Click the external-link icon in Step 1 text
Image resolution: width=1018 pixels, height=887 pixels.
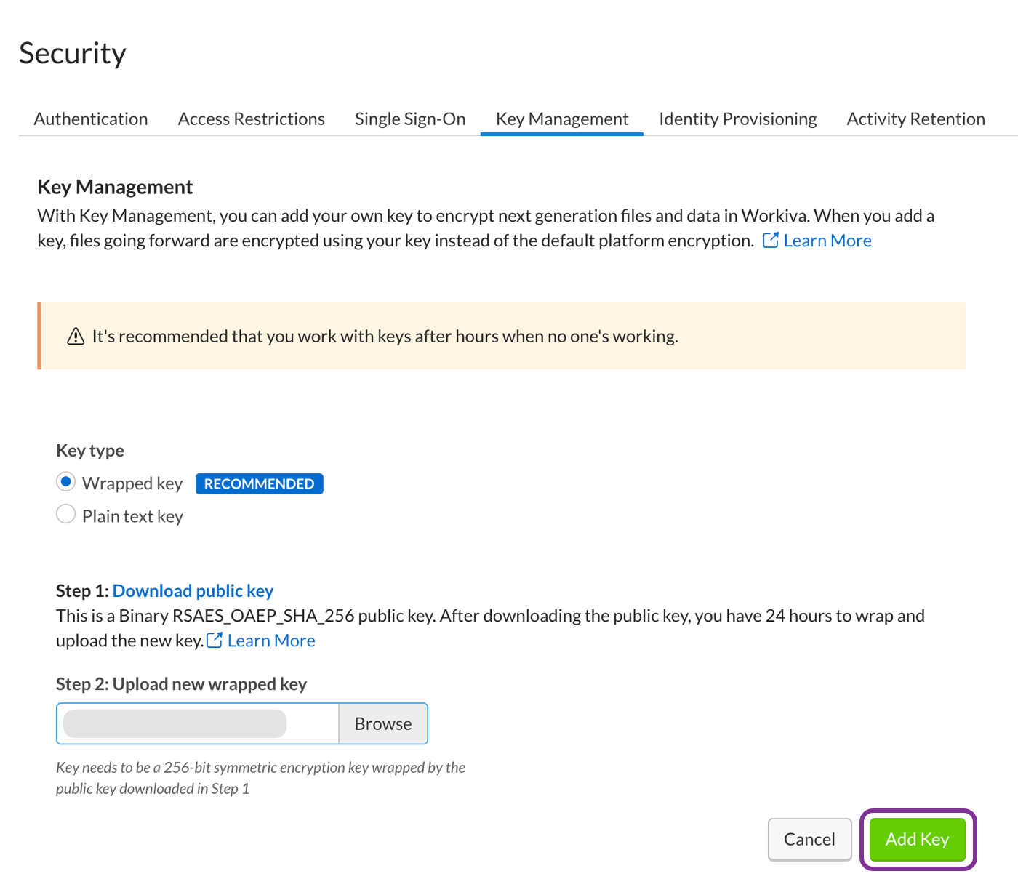tap(215, 641)
